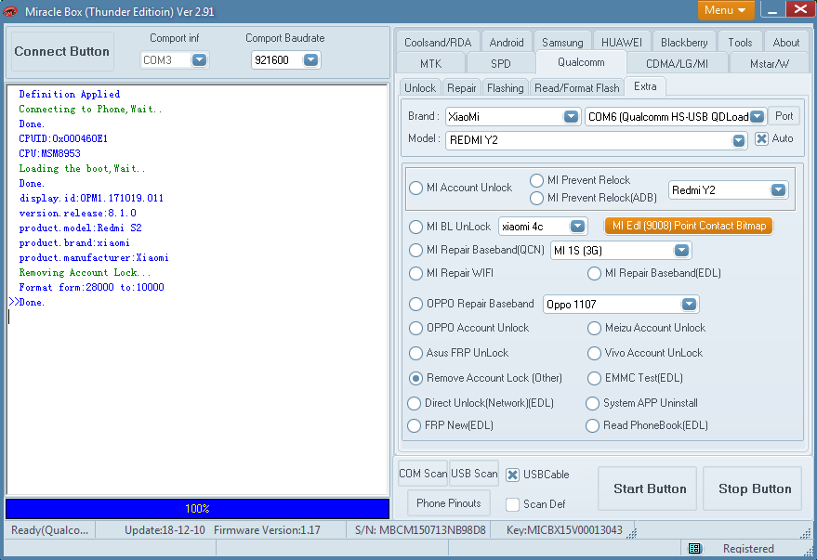This screenshot has width=817, height=560.
Task: Toggle the USBCable checkbox
Action: pyautogui.click(x=513, y=475)
